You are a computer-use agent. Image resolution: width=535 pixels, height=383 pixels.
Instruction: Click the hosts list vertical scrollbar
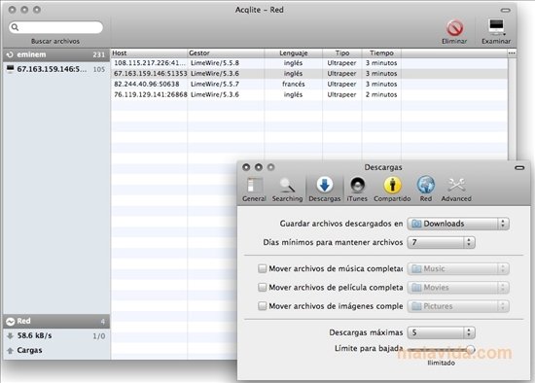click(512, 109)
